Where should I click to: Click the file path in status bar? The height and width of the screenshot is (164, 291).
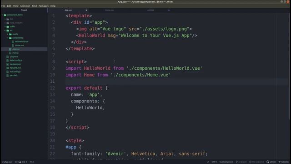click(7, 162)
